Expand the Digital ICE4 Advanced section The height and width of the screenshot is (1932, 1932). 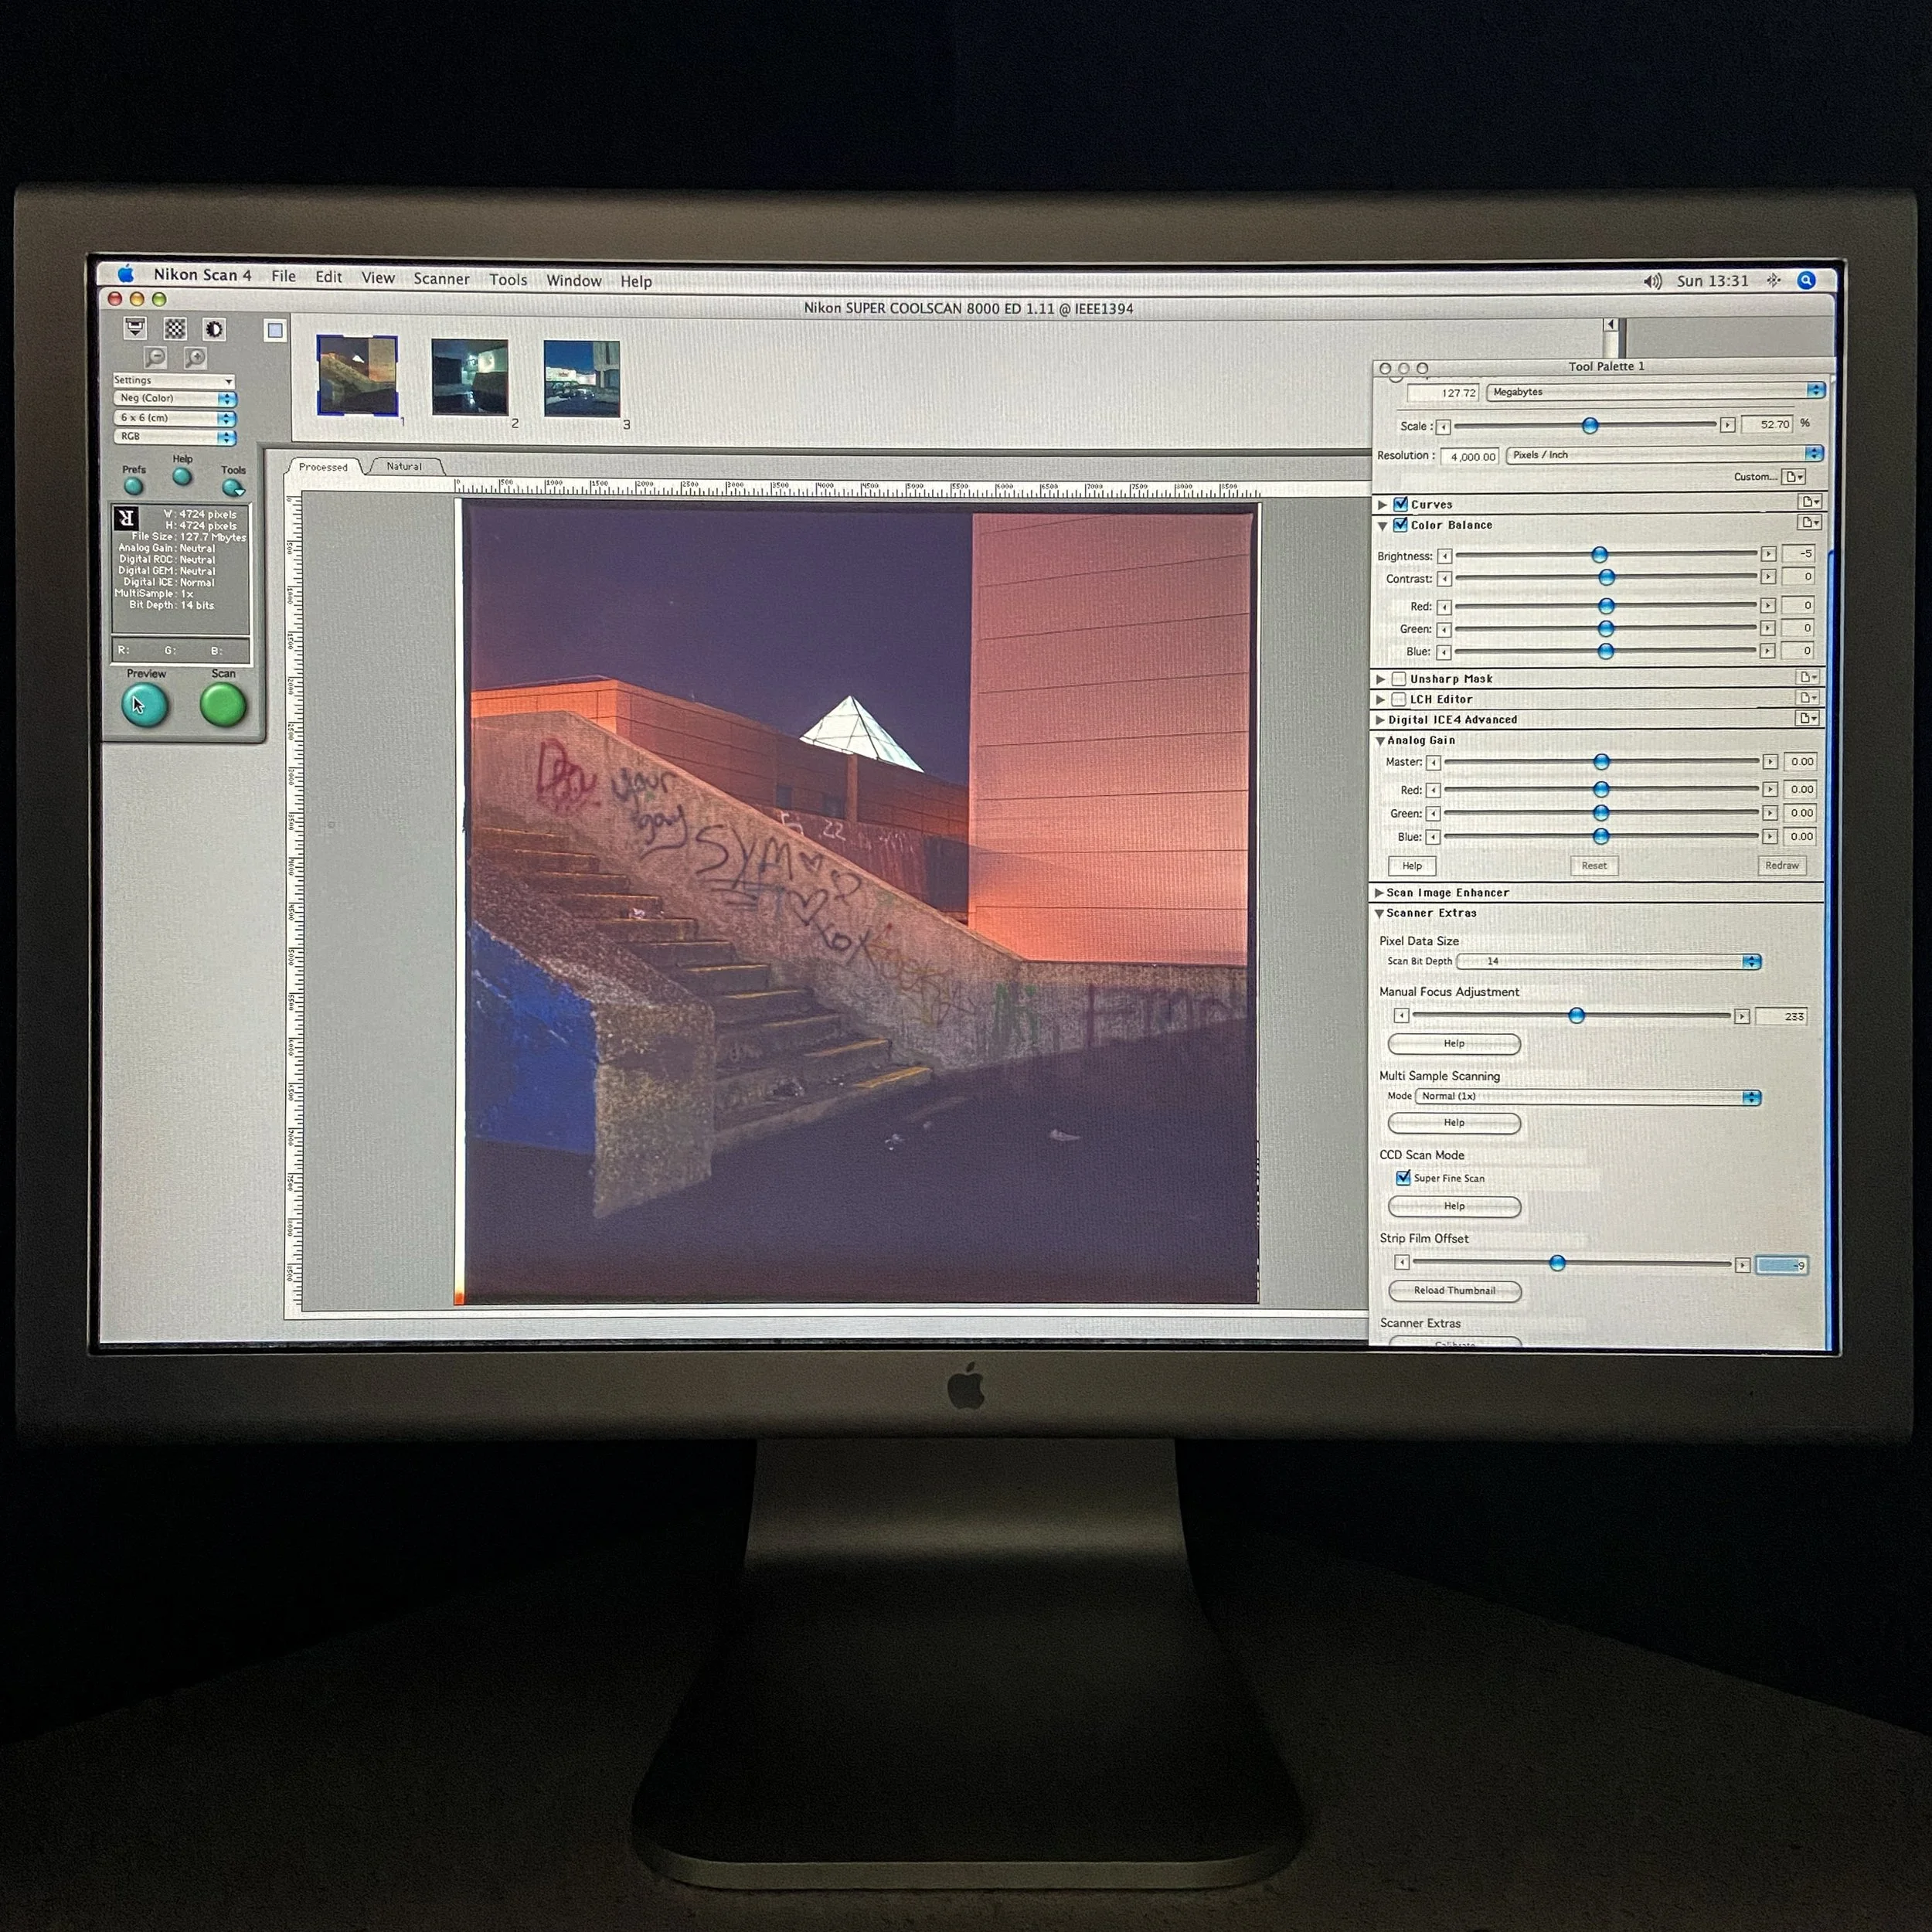click(x=1380, y=720)
